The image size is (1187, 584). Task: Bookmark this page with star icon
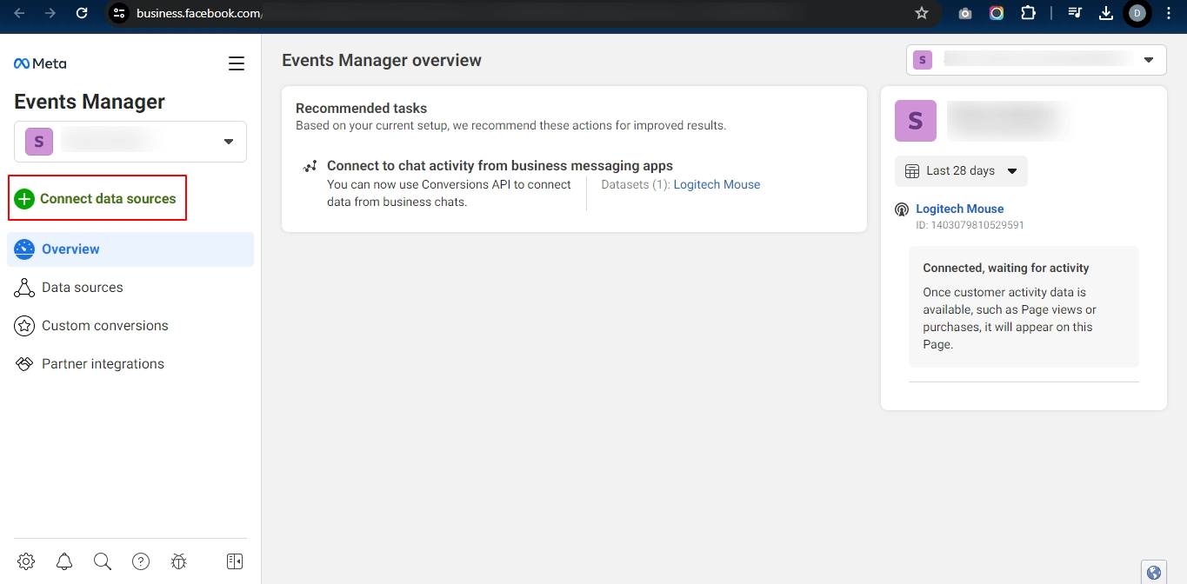922,13
